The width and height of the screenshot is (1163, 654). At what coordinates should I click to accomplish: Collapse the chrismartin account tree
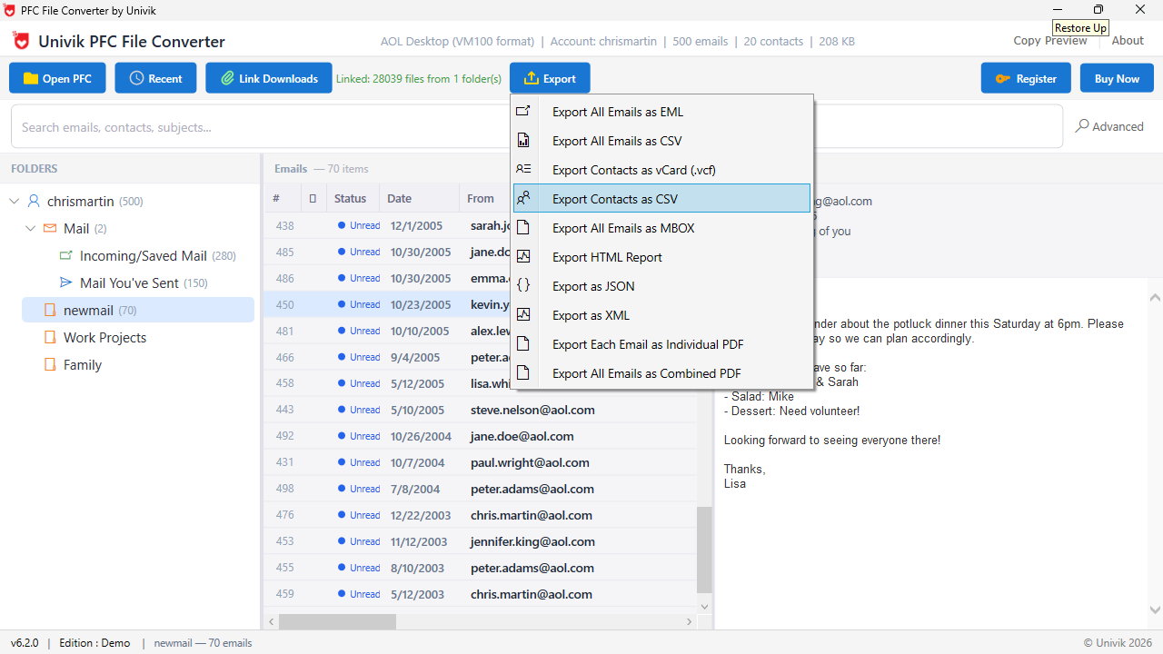coord(14,201)
